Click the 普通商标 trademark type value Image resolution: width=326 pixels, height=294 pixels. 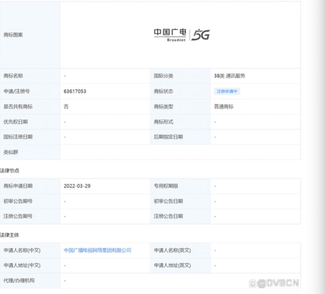[x=224, y=107]
